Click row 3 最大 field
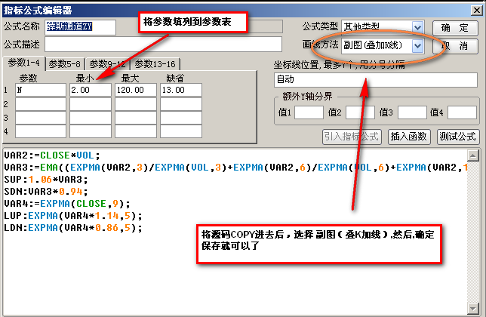The width and height of the screenshot is (486, 317). 135,118
